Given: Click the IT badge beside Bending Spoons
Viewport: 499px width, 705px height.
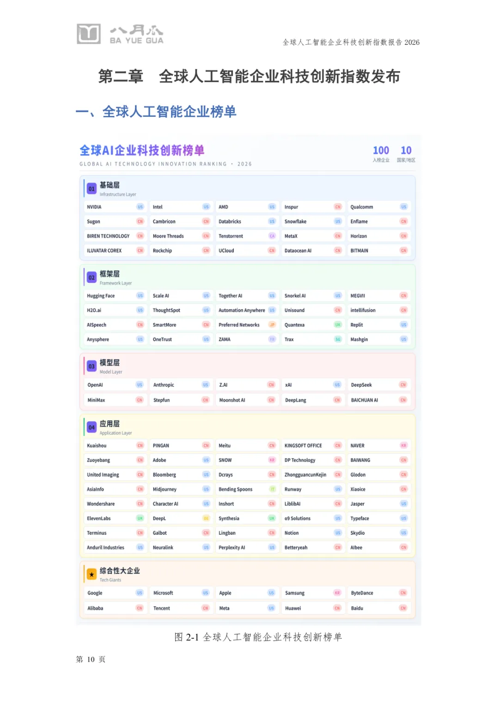Looking at the screenshot, I should pos(272,489).
